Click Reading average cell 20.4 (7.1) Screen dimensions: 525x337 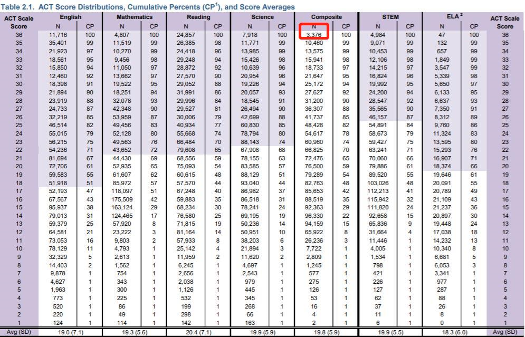(x=198, y=332)
